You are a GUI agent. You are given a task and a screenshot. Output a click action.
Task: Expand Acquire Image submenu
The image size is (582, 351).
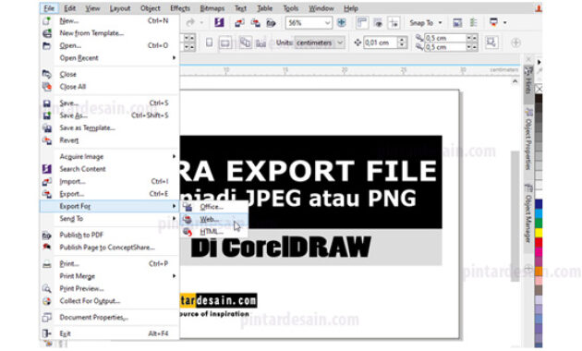(x=110, y=157)
